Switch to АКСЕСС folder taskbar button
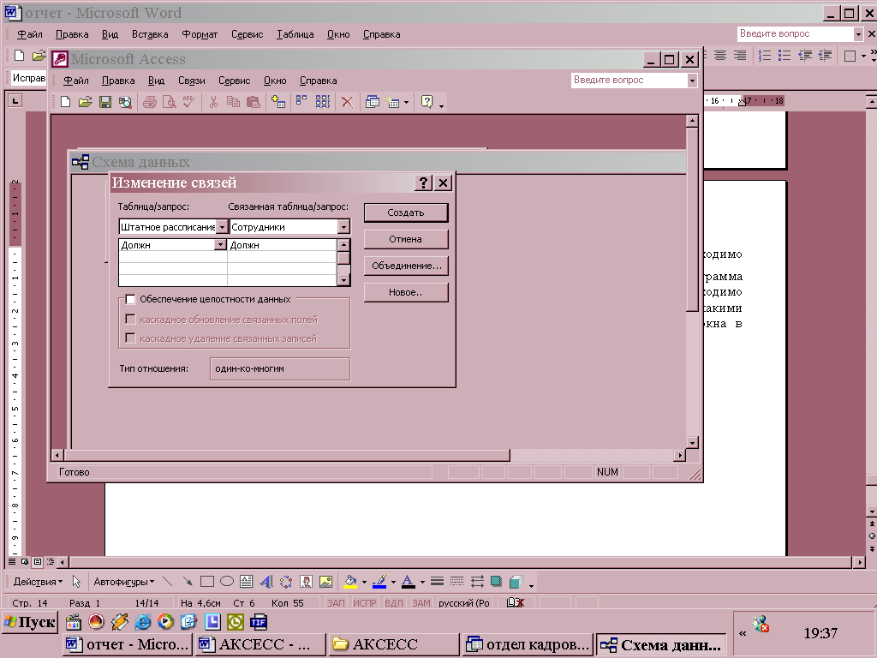 click(394, 644)
